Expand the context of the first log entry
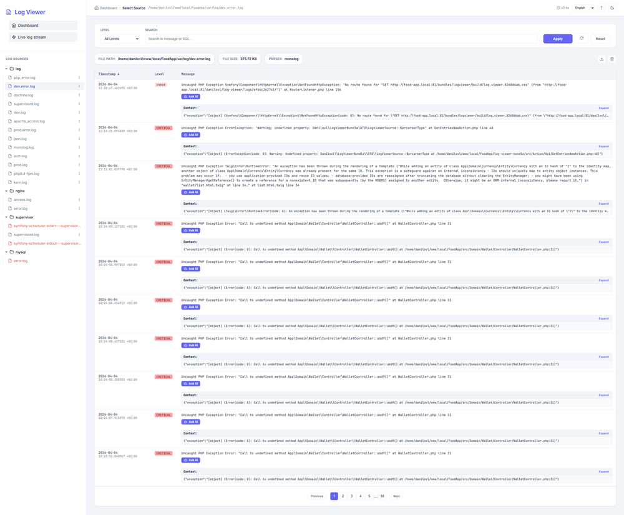This screenshot has height=515, width=624. point(603,108)
